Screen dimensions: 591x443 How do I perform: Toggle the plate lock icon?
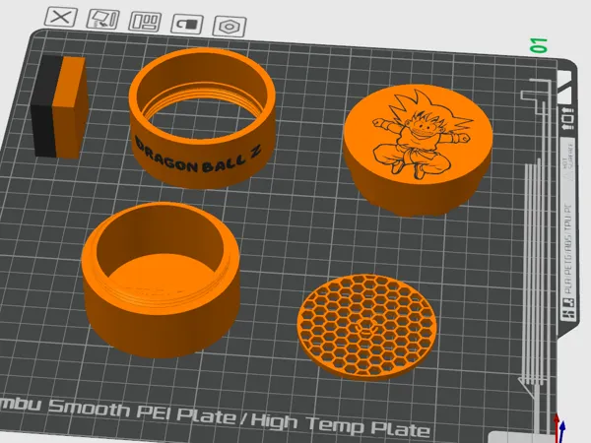point(187,24)
